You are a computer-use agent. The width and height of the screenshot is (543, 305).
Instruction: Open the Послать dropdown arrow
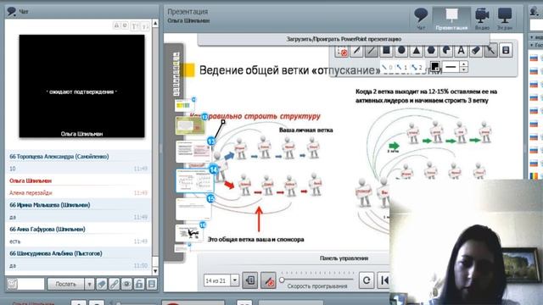point(89,284)
